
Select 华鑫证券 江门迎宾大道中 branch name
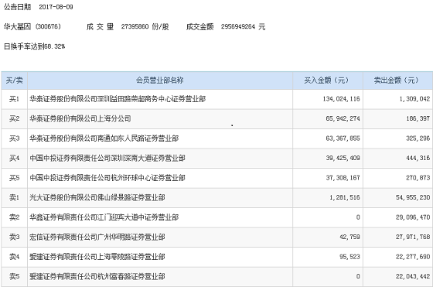[104, 217]
